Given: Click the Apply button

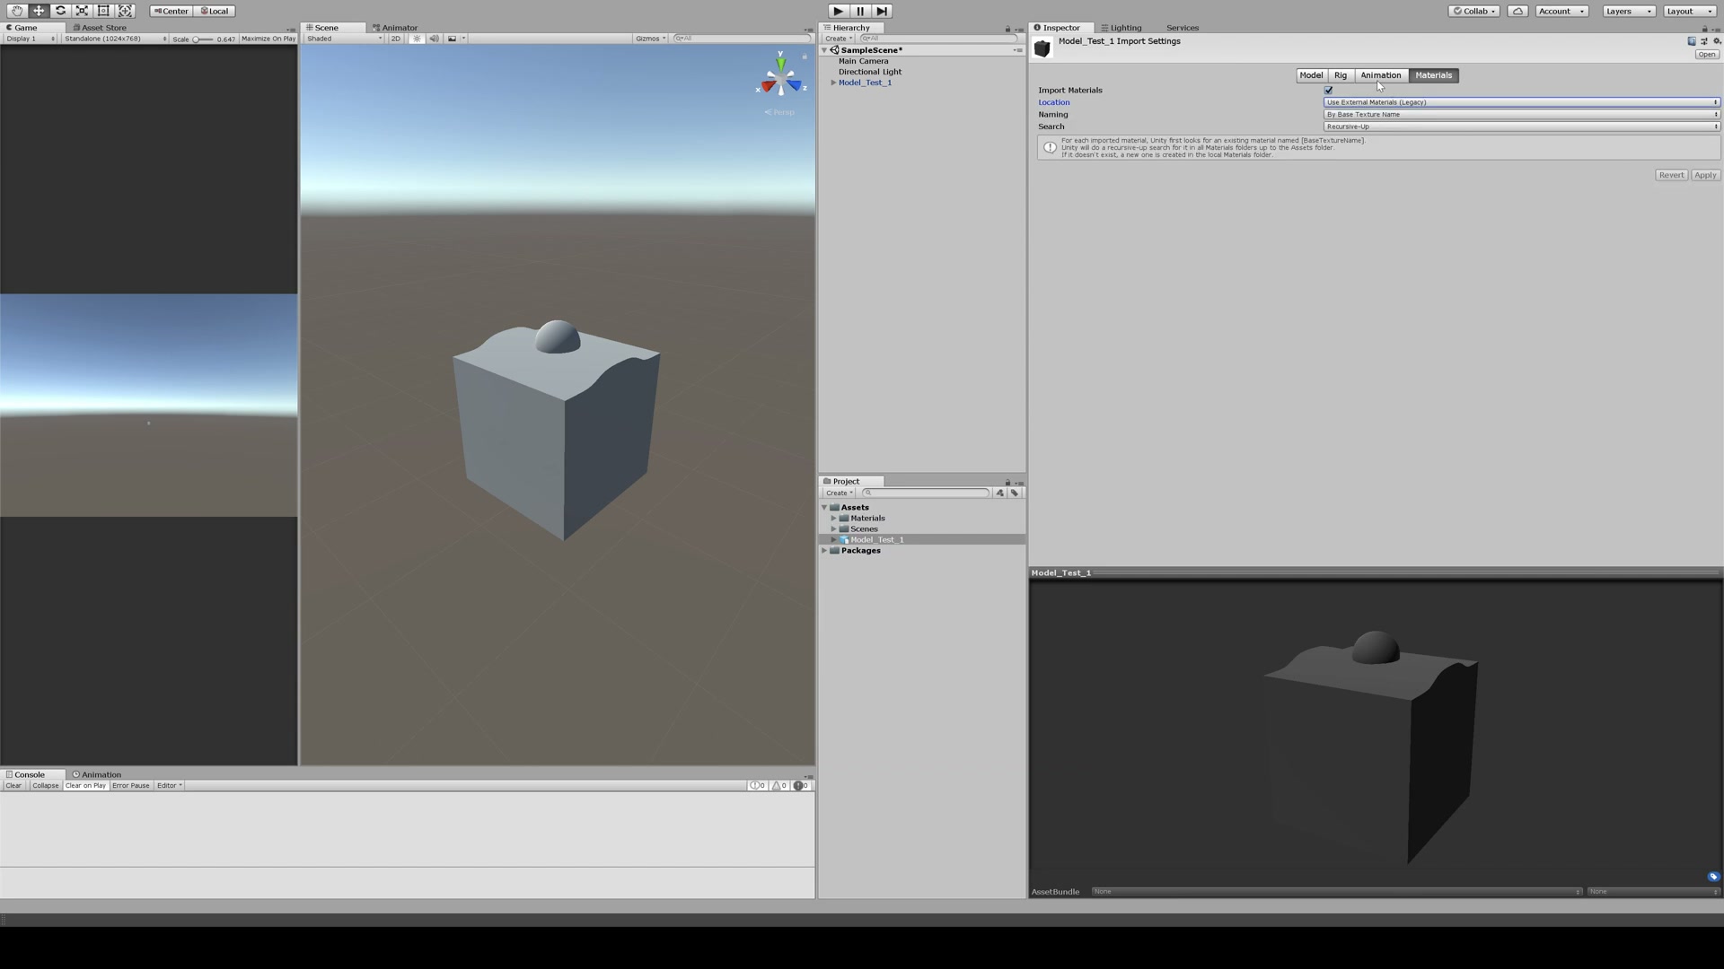Looking at the screenshot, I should (x=1705, y=175).
